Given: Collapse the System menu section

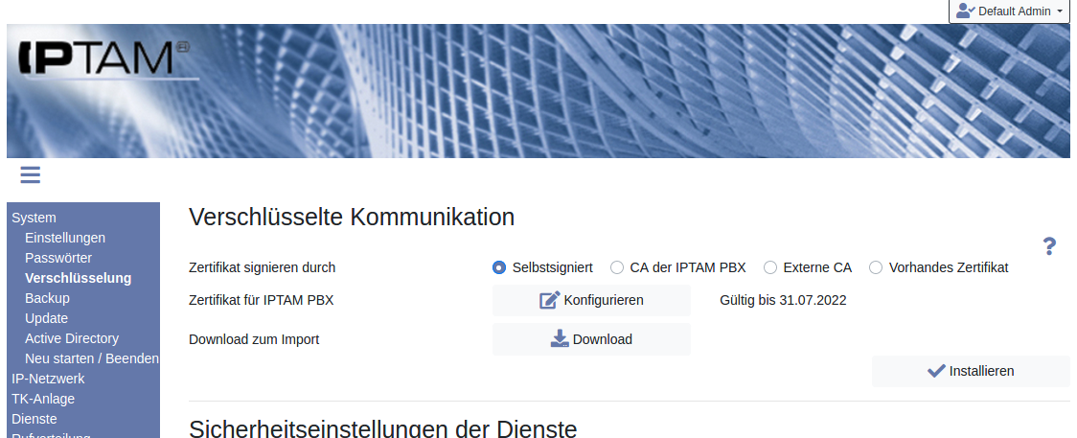Looking at the screenshot, I should coord(34,218).
